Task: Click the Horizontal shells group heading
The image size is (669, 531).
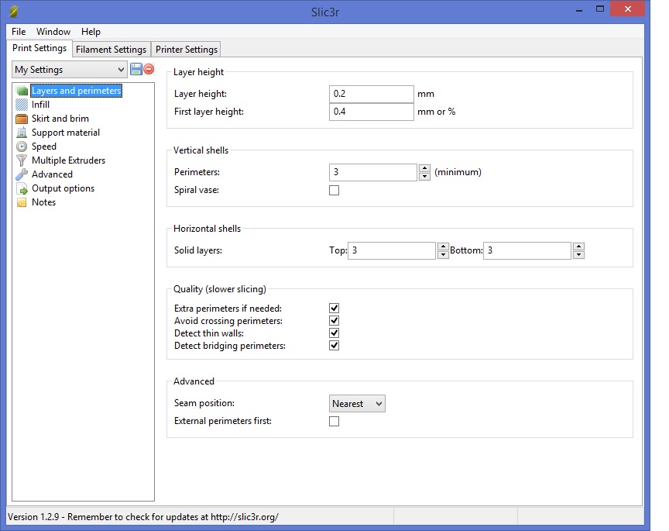Action: pos(207,229)
